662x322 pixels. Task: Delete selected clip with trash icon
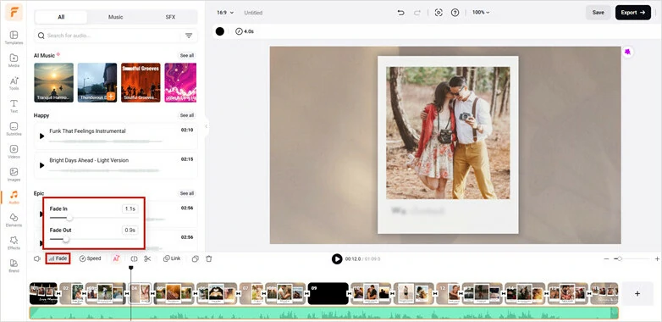point(208,258)
